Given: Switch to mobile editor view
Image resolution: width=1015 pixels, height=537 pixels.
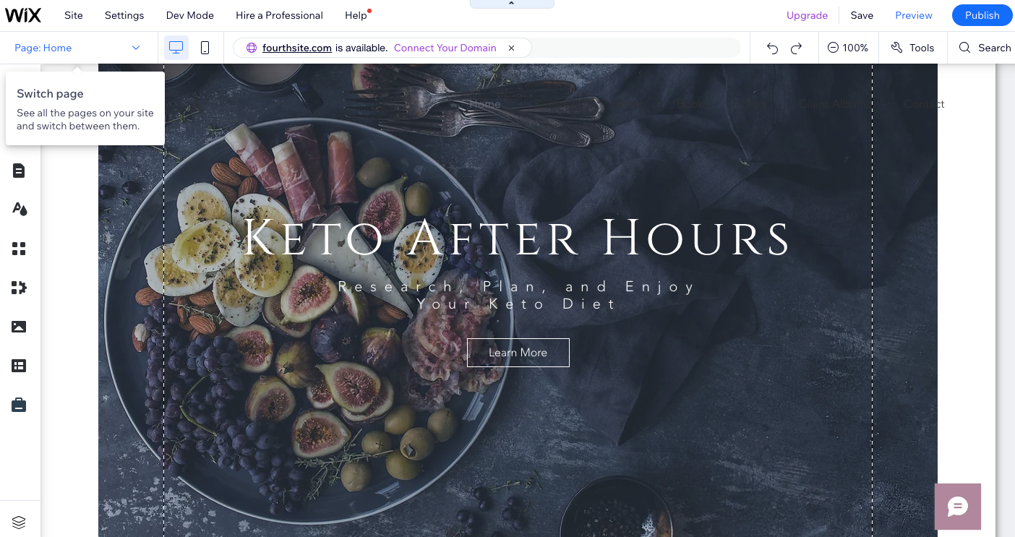Looking at the screenshot, I should [x=205, y=48].
